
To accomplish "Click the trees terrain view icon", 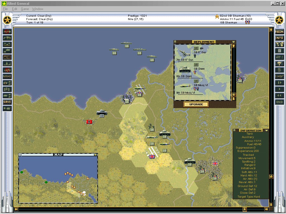I will 7,64.
